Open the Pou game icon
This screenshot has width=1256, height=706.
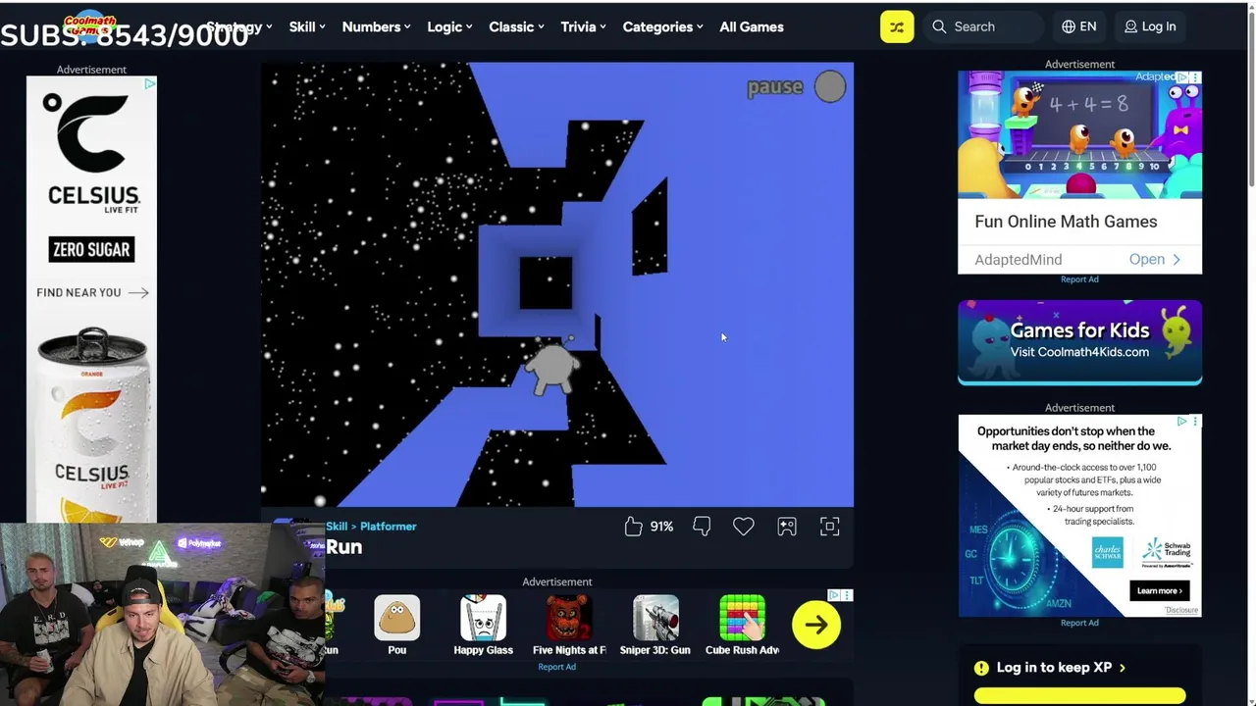pos(396,619)
